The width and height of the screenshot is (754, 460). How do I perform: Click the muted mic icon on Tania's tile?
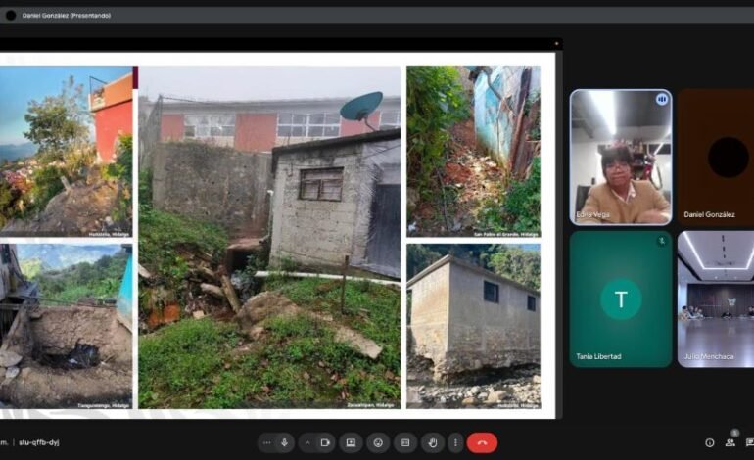coord(661,241)
